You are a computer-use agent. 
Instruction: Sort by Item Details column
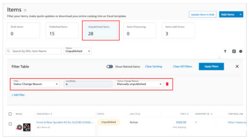pos(51,114)
